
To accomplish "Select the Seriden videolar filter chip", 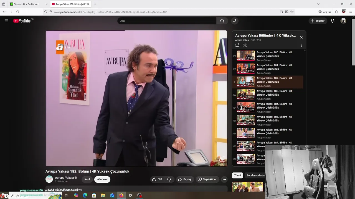I will [255, 175].
